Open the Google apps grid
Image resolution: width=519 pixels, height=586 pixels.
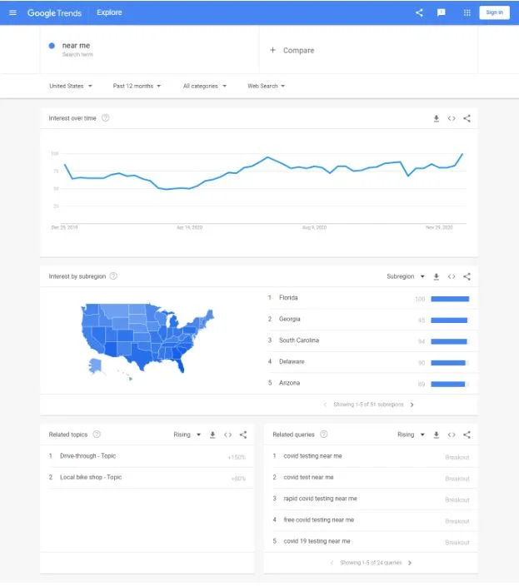(x=467, y=12)
